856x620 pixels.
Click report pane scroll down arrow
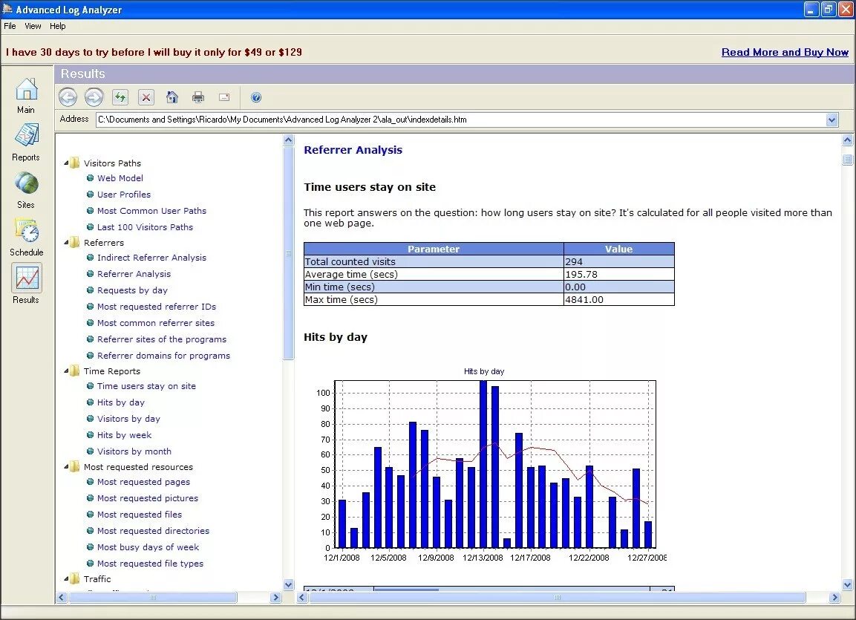tap(847, 584)
